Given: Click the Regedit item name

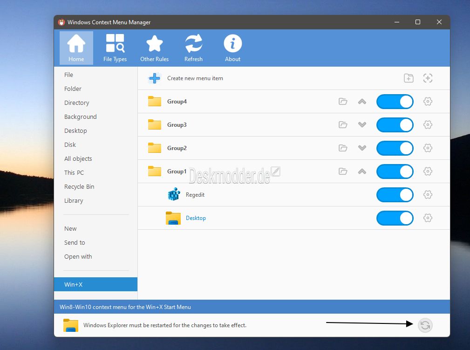Looking at the screenshot, I should pyautogui.click(x=195, y=195).
